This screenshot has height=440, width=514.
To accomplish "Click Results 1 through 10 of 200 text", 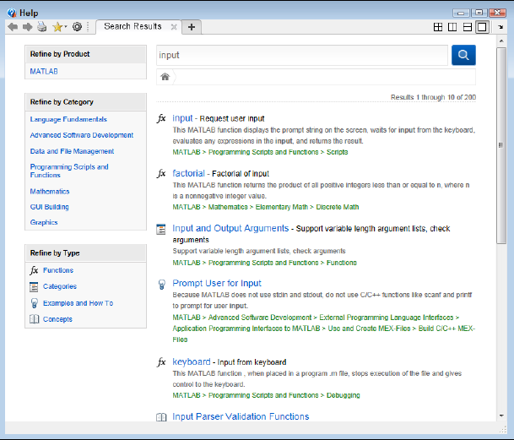I will pyautogui.click(x=433, y=97).
